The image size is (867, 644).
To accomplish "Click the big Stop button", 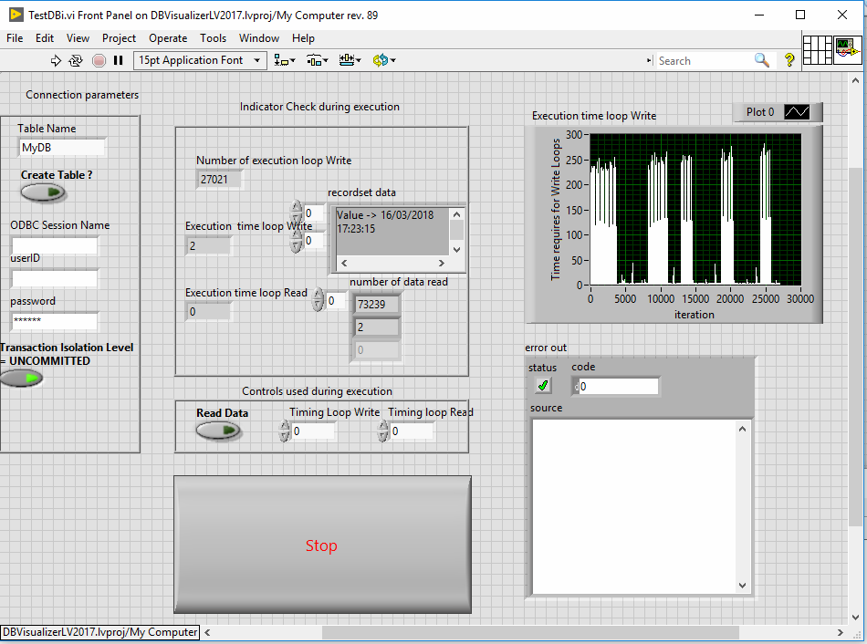I will [322, 545].
